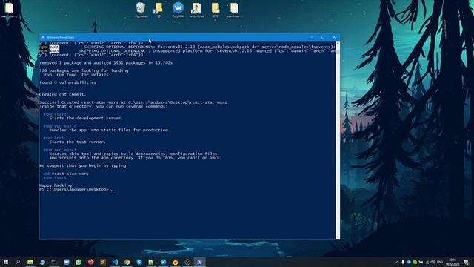Launch Firefox from the taskbar
The width and height of the screenshot is (474, 267).
click(90, 262)
